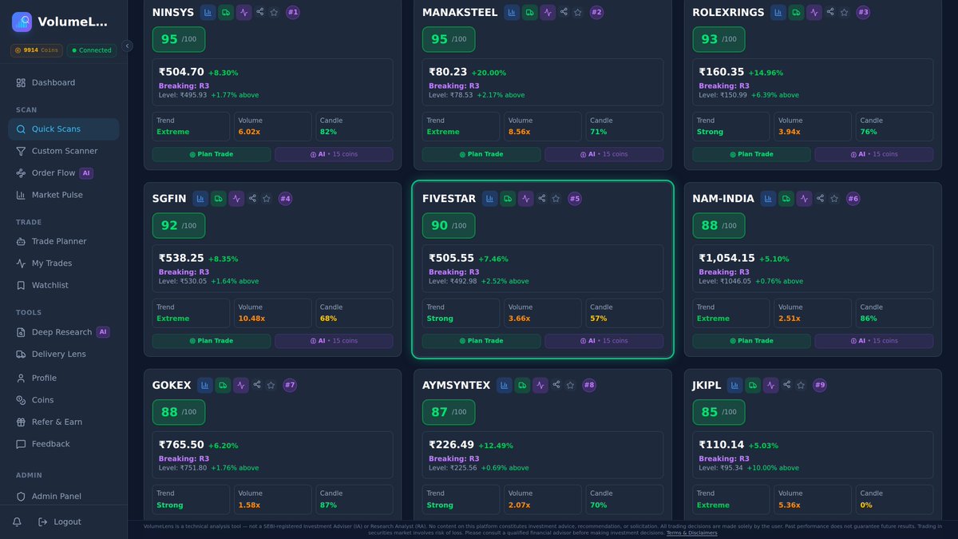Click the delivery truck icon for AYMSYNTEX
This screenshot has width=958, height=539.
522,385
